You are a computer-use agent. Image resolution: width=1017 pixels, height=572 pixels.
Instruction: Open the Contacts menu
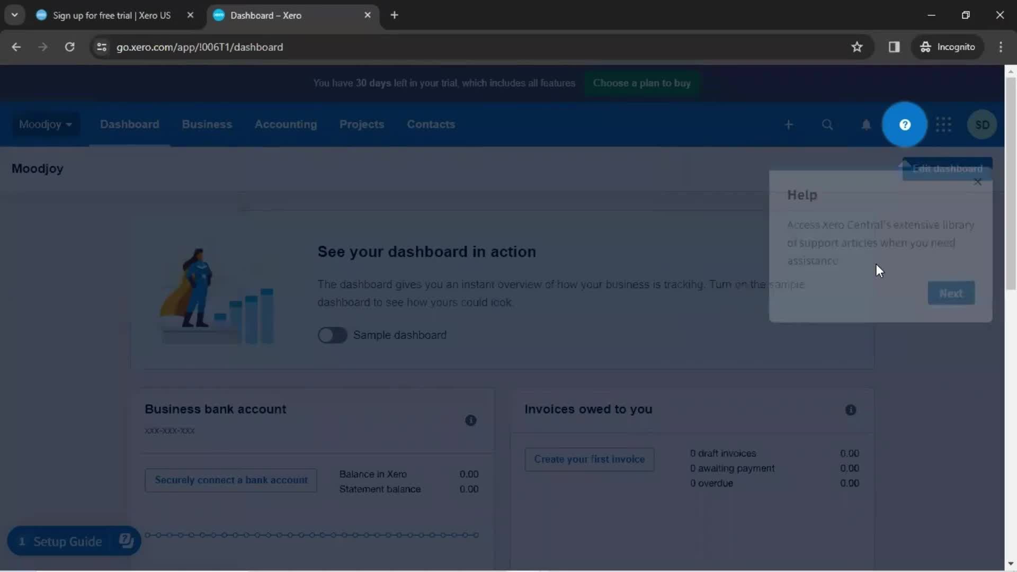(x=431, y=124)
